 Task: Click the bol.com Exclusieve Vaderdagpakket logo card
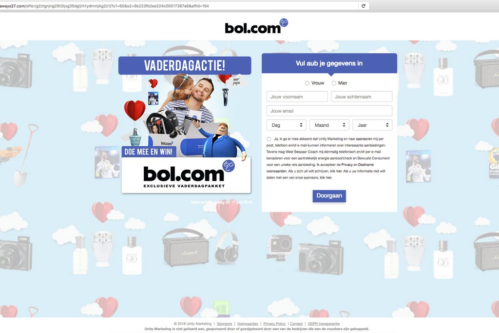(x=186, y=175)
